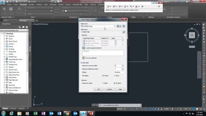
Task: Collapse the Drawing1 root node
Action: pos(2,34)
